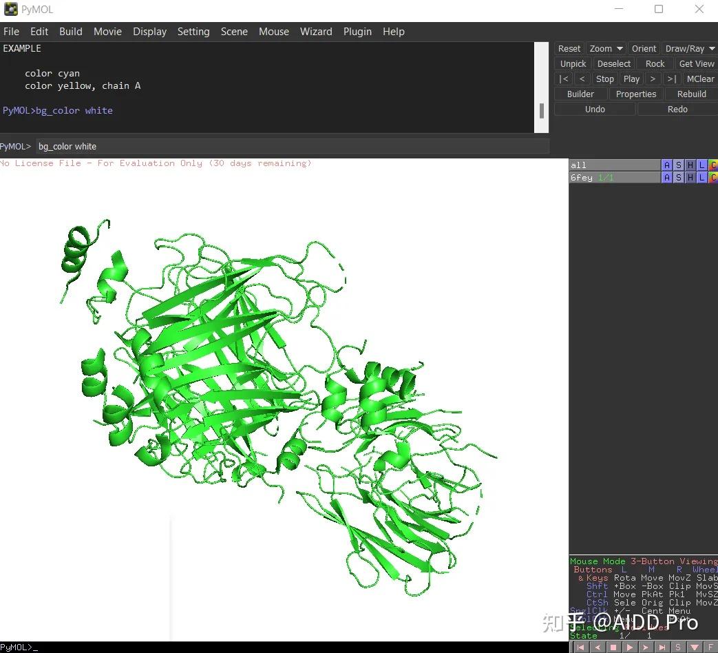Viewport: 718px width, 653px height.
Task: Open the Color menu for 6fey
Action: click(x=713, y=177)
